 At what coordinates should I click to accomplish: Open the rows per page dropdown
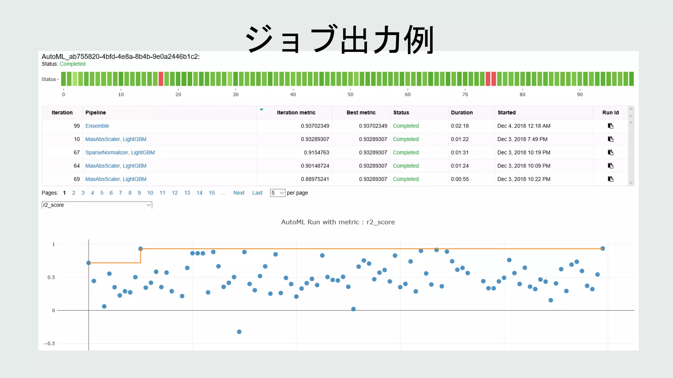277,193
